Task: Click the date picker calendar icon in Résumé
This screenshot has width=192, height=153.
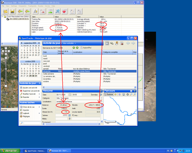Action: point(70,95)
